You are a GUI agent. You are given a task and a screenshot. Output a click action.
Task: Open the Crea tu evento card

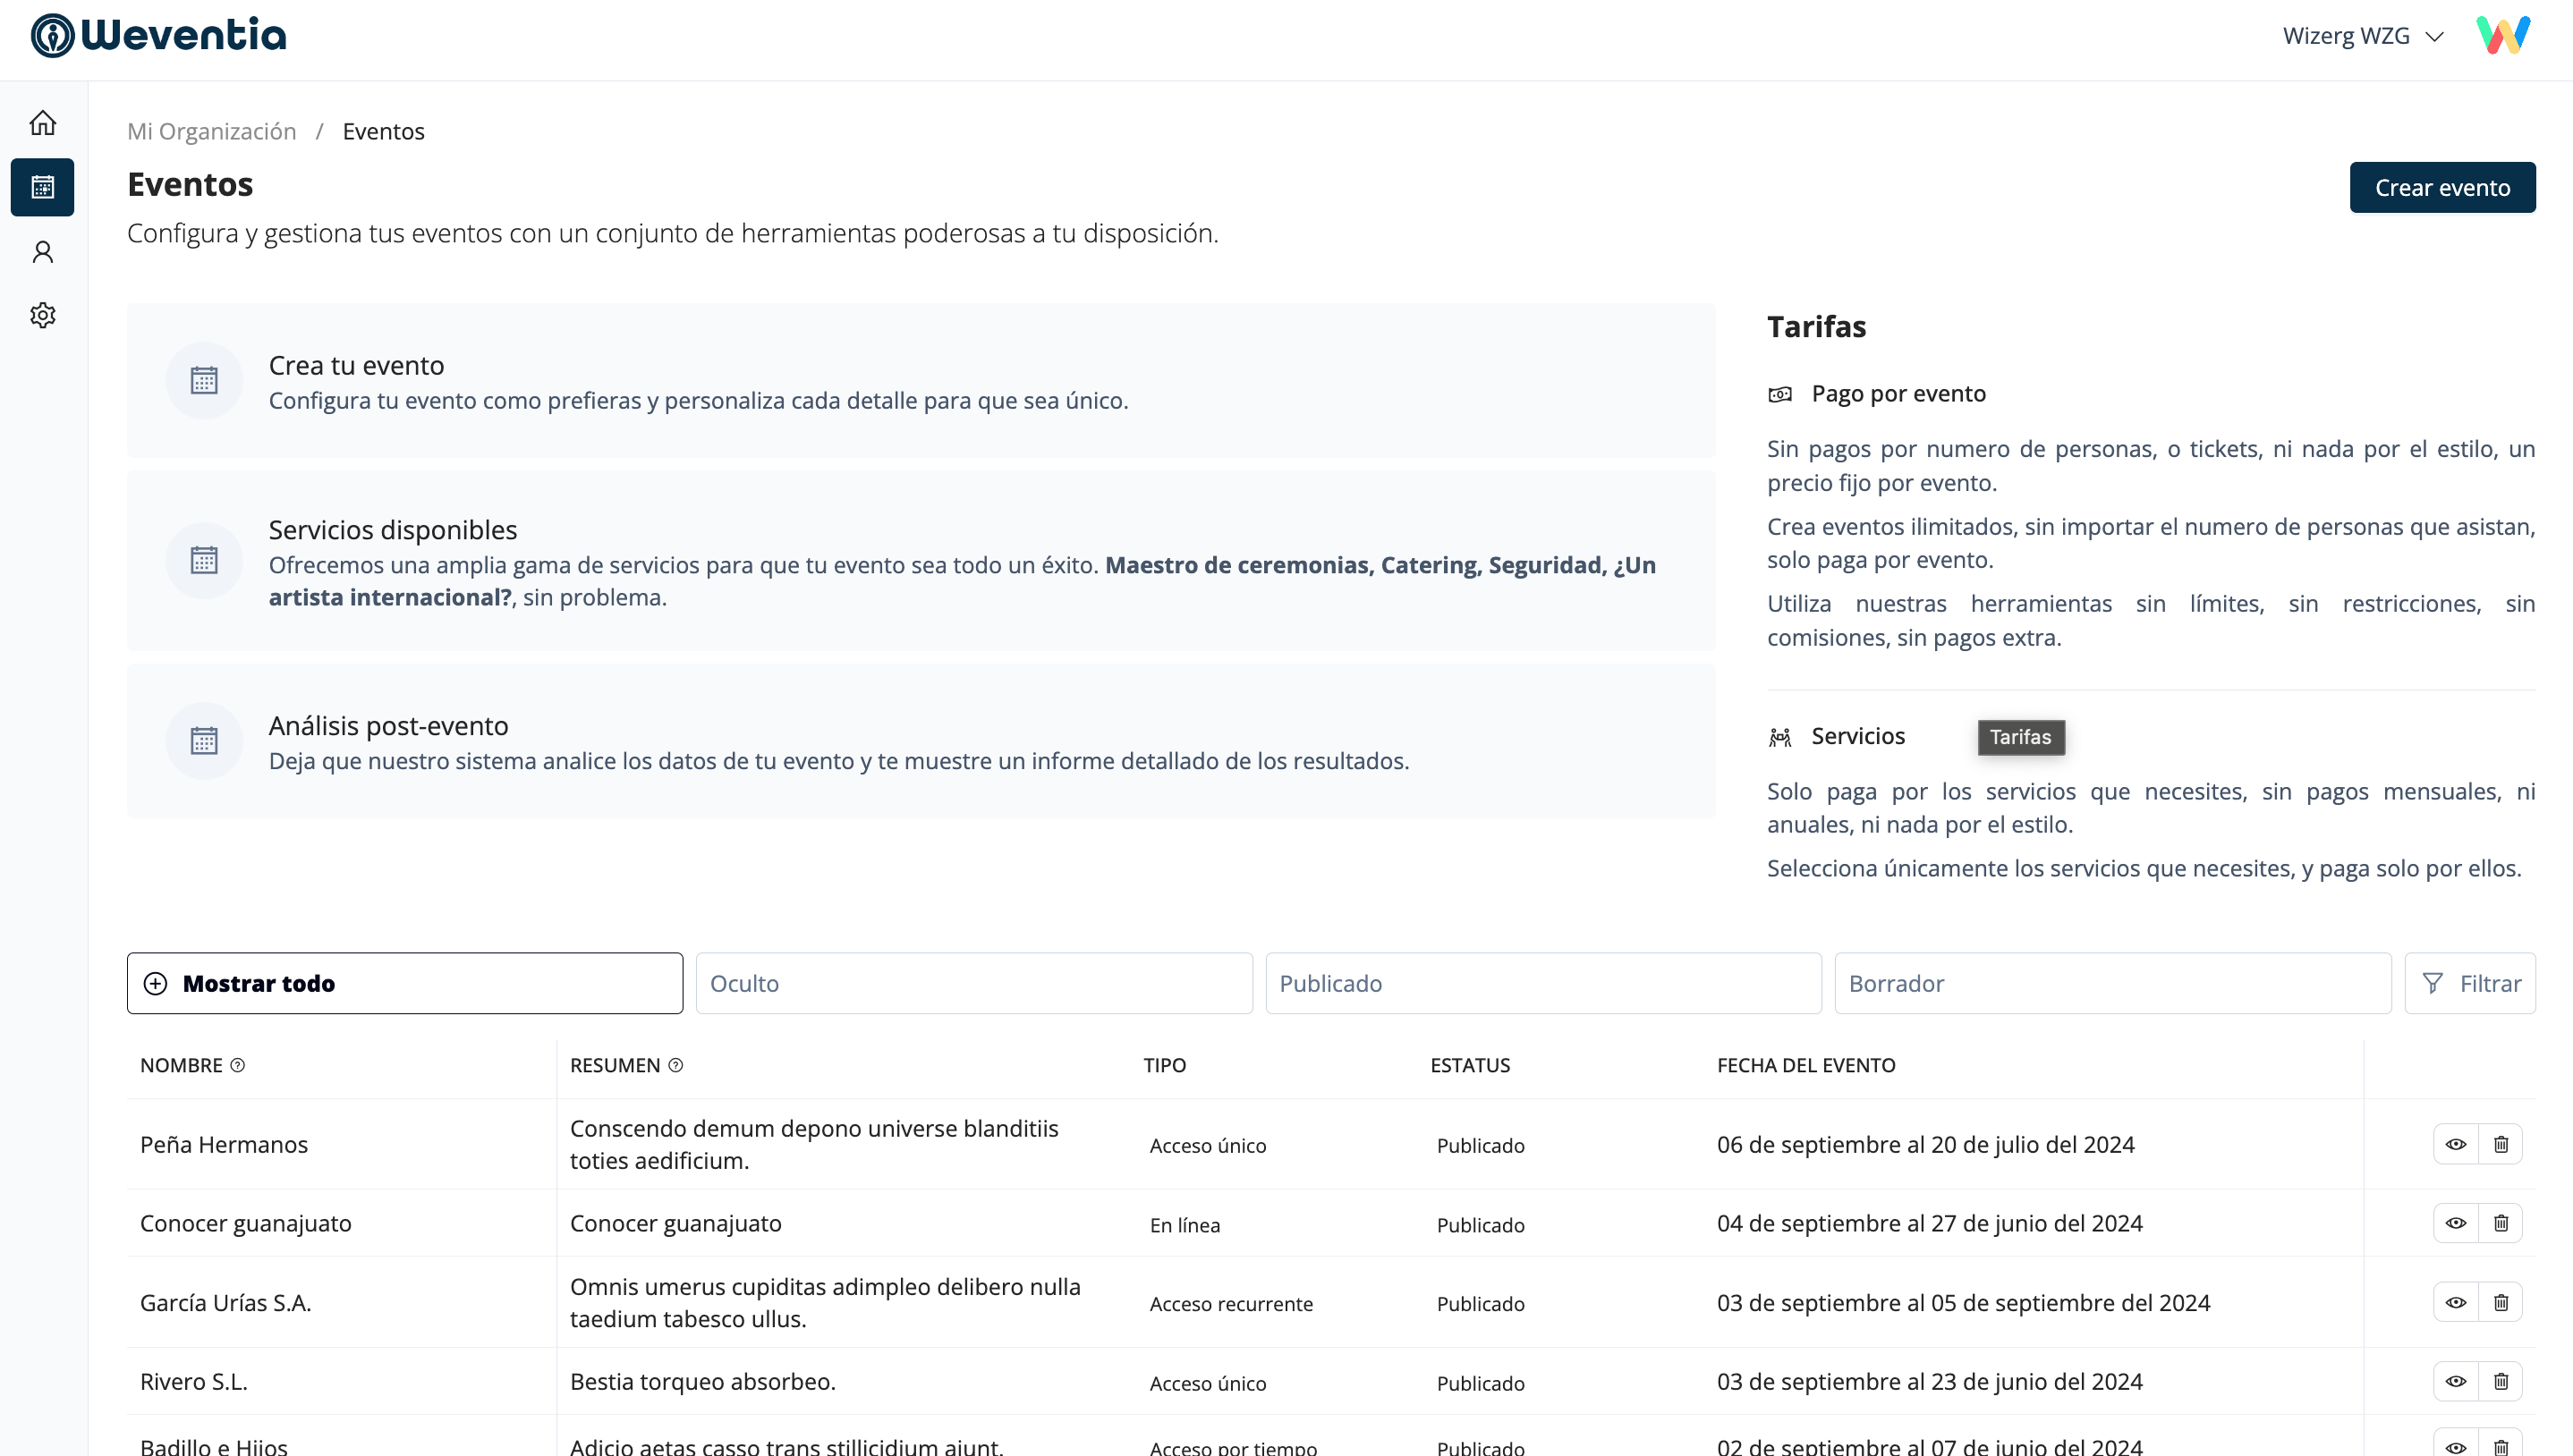(x=920, y=381)
